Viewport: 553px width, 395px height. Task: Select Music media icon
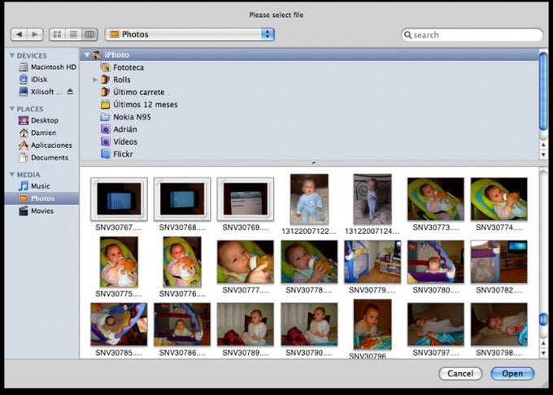pos(24,186)
